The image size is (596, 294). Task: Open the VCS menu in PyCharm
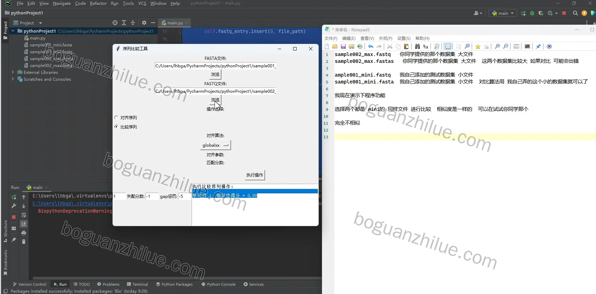142,3
